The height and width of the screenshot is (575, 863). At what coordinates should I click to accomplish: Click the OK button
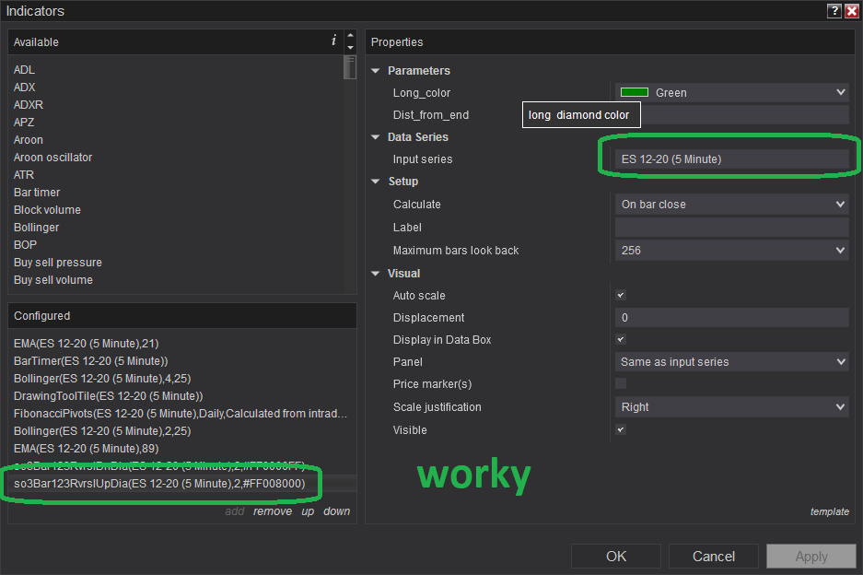click(x=616, y=557)
